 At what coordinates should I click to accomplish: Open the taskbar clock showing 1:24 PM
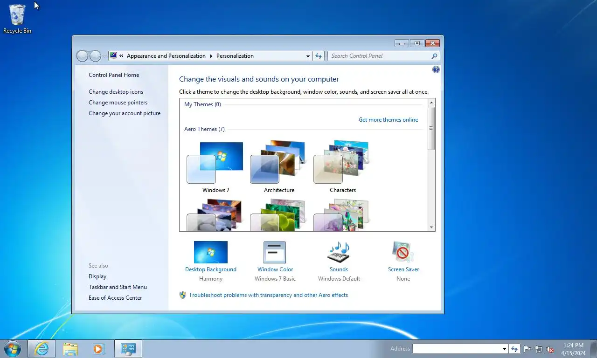tap(573, 349)
